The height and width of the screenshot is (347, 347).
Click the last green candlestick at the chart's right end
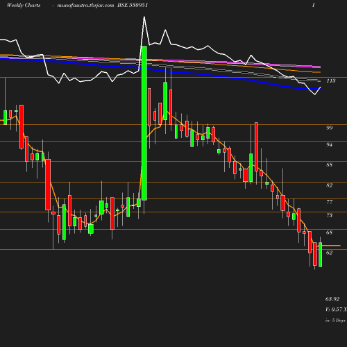[321, 255]
